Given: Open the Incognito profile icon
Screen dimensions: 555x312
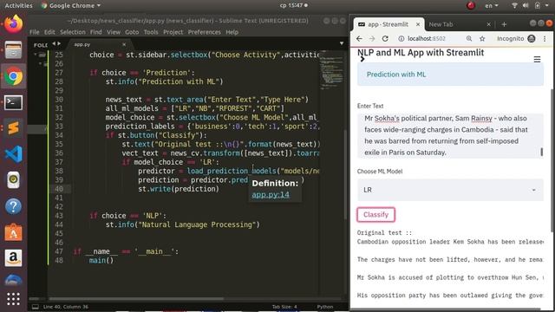Looking at the screenshot, I should (532, 38).
